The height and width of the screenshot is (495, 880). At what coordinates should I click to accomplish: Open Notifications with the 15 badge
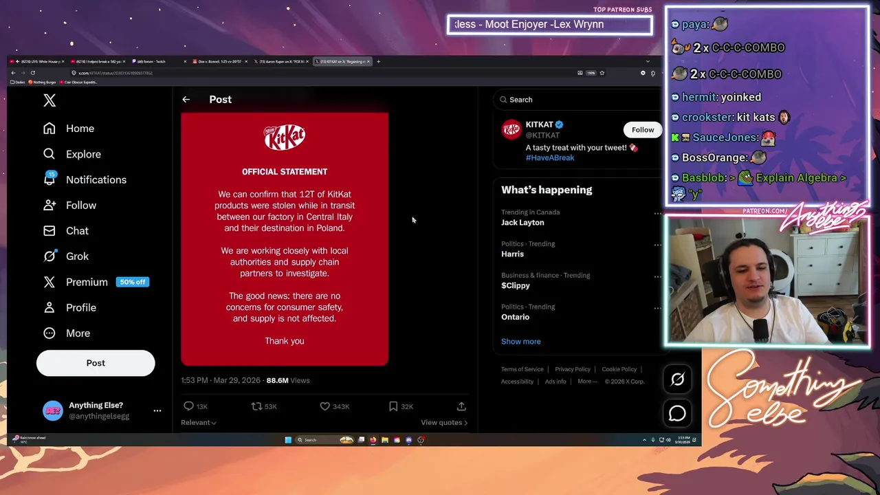click(85, 179)
